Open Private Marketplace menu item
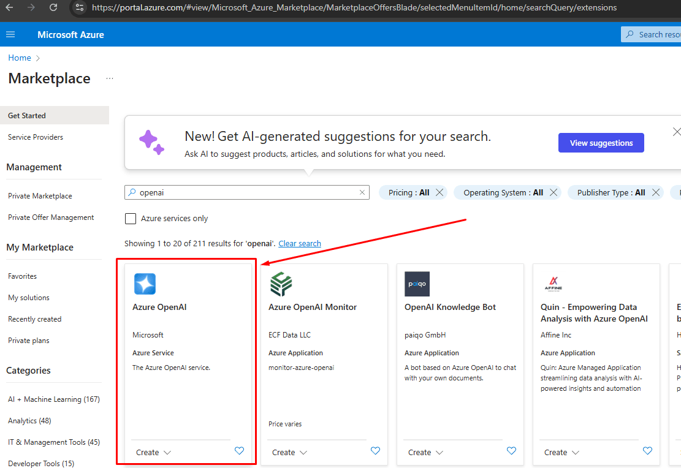 (x=40, y=196)
